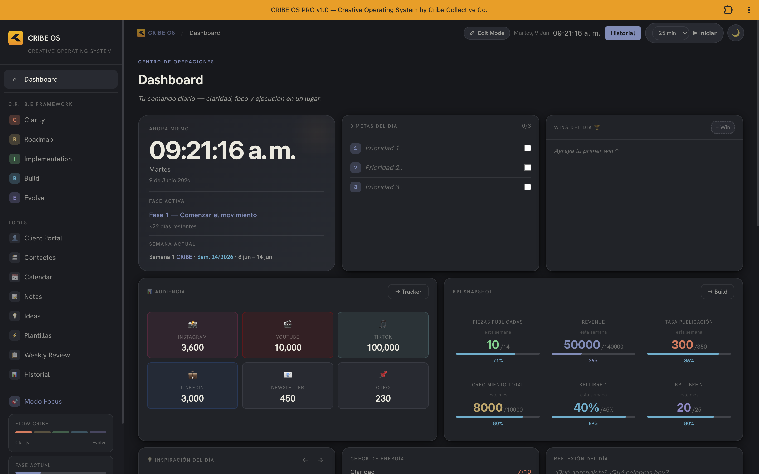Open Dashboard in the sidebar
Screen dimensions: 759x474
point(61,79)
